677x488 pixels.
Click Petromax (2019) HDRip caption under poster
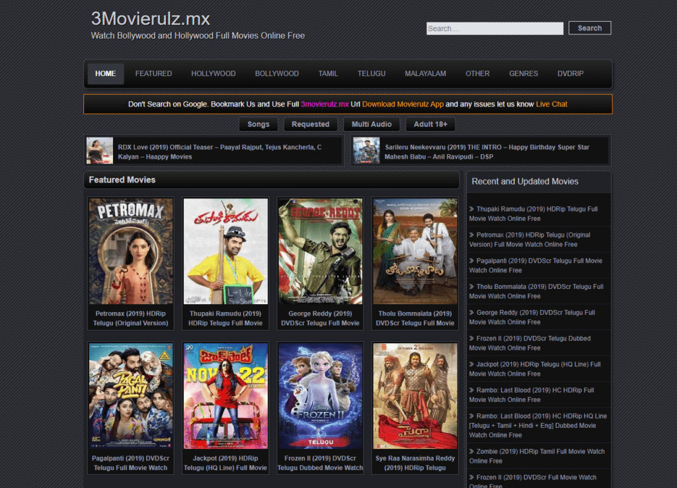click(131, 318)
